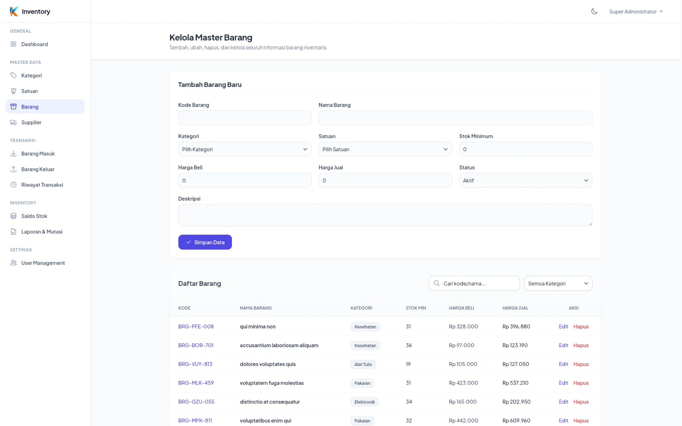Click NAMA BARANG column header
Viewport: 682px width, 426px height.
coord(256,308)
